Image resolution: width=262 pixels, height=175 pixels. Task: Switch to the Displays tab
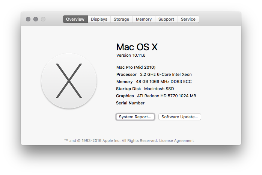coord(99,19)
